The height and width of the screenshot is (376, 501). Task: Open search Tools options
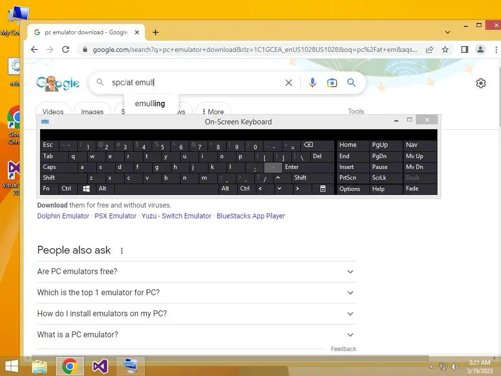(356, 111)
